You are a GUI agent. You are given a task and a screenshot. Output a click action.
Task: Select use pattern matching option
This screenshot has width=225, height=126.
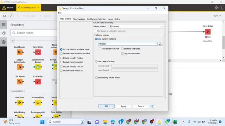pos(105,39)
